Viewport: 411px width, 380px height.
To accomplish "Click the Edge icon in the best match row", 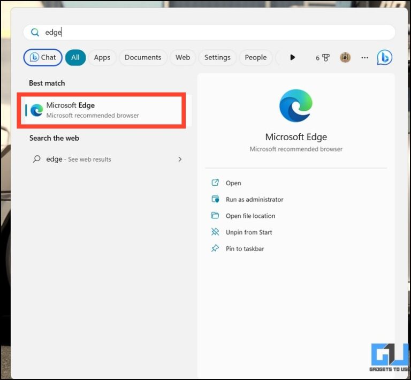I will [x=37, y=110].
